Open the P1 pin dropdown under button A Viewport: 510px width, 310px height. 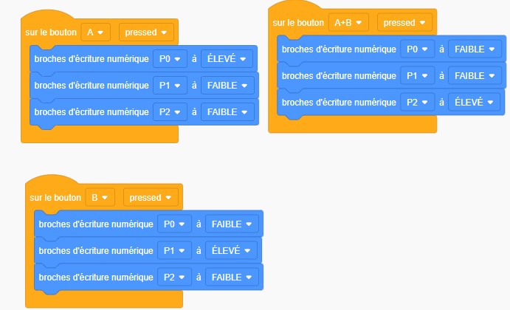point(170,86)
